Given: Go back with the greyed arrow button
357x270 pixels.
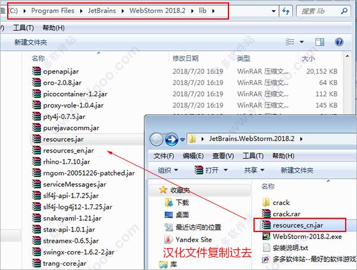Looking at the screenshot, I should (x=156, y=139).
